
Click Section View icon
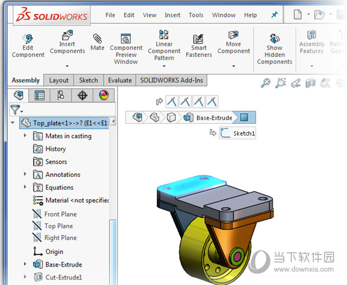tap(311, 83)
